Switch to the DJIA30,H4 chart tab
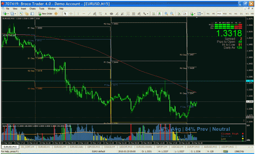 click(110, 147)
